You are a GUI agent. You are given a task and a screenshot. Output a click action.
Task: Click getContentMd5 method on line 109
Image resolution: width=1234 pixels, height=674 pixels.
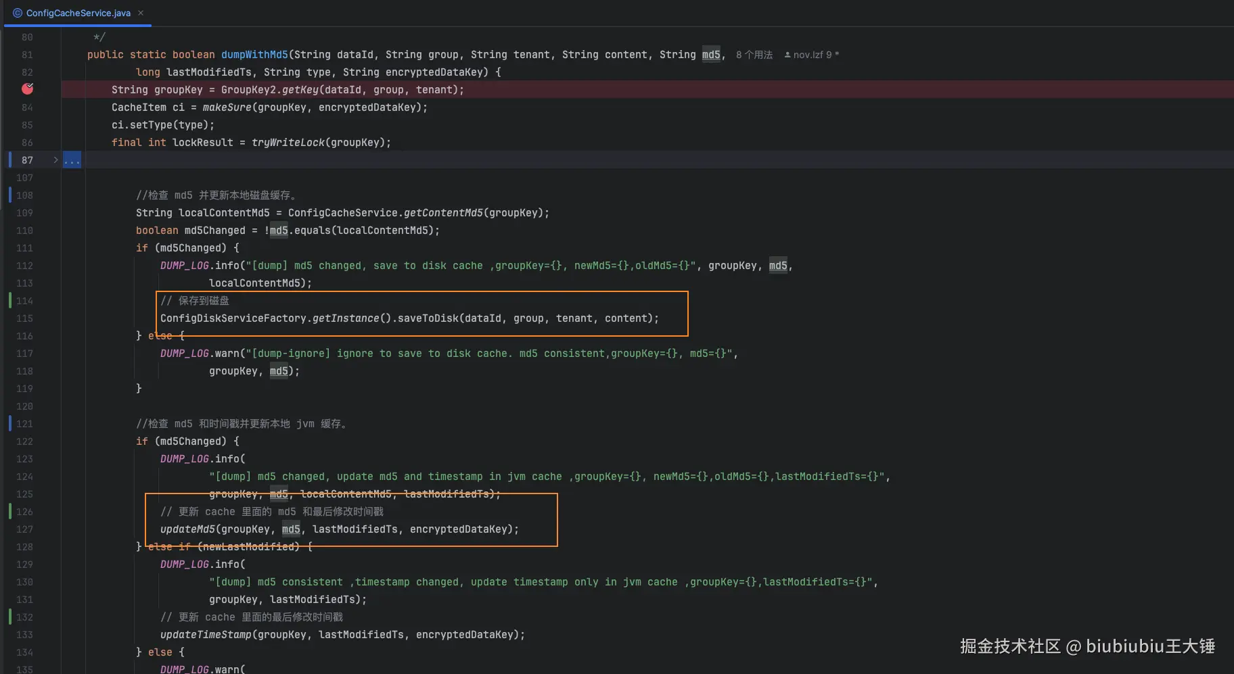[x=443, y=213]
